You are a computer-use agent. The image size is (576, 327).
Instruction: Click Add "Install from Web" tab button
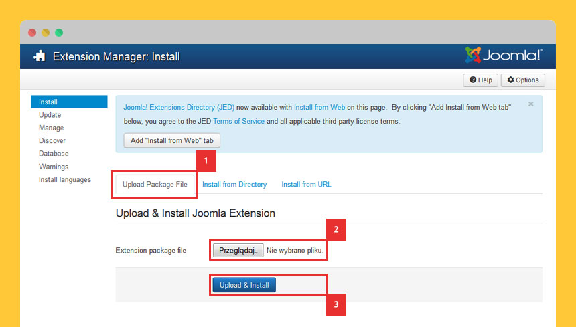pos(172,141)
